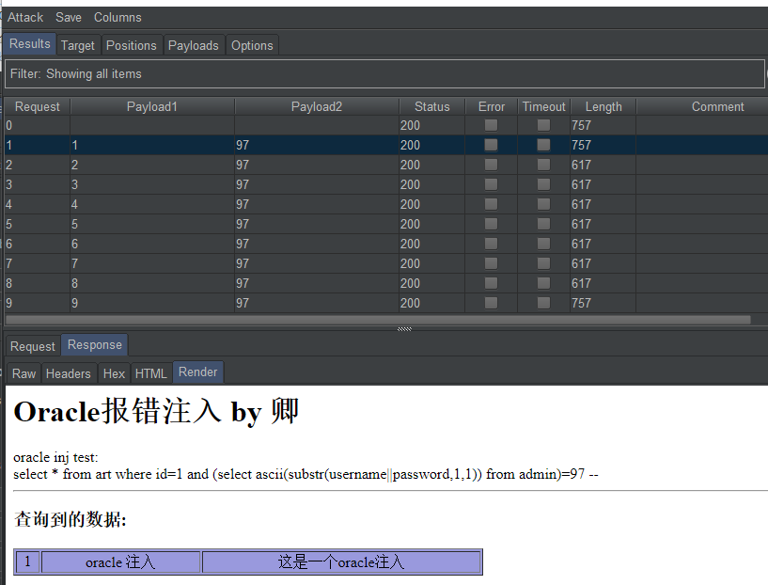768x585 pixels.
Task: Sort by the Error column header
Action: [x=492, y=107]
